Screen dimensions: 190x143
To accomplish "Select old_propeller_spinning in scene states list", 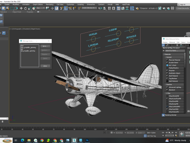I will 28,51.
